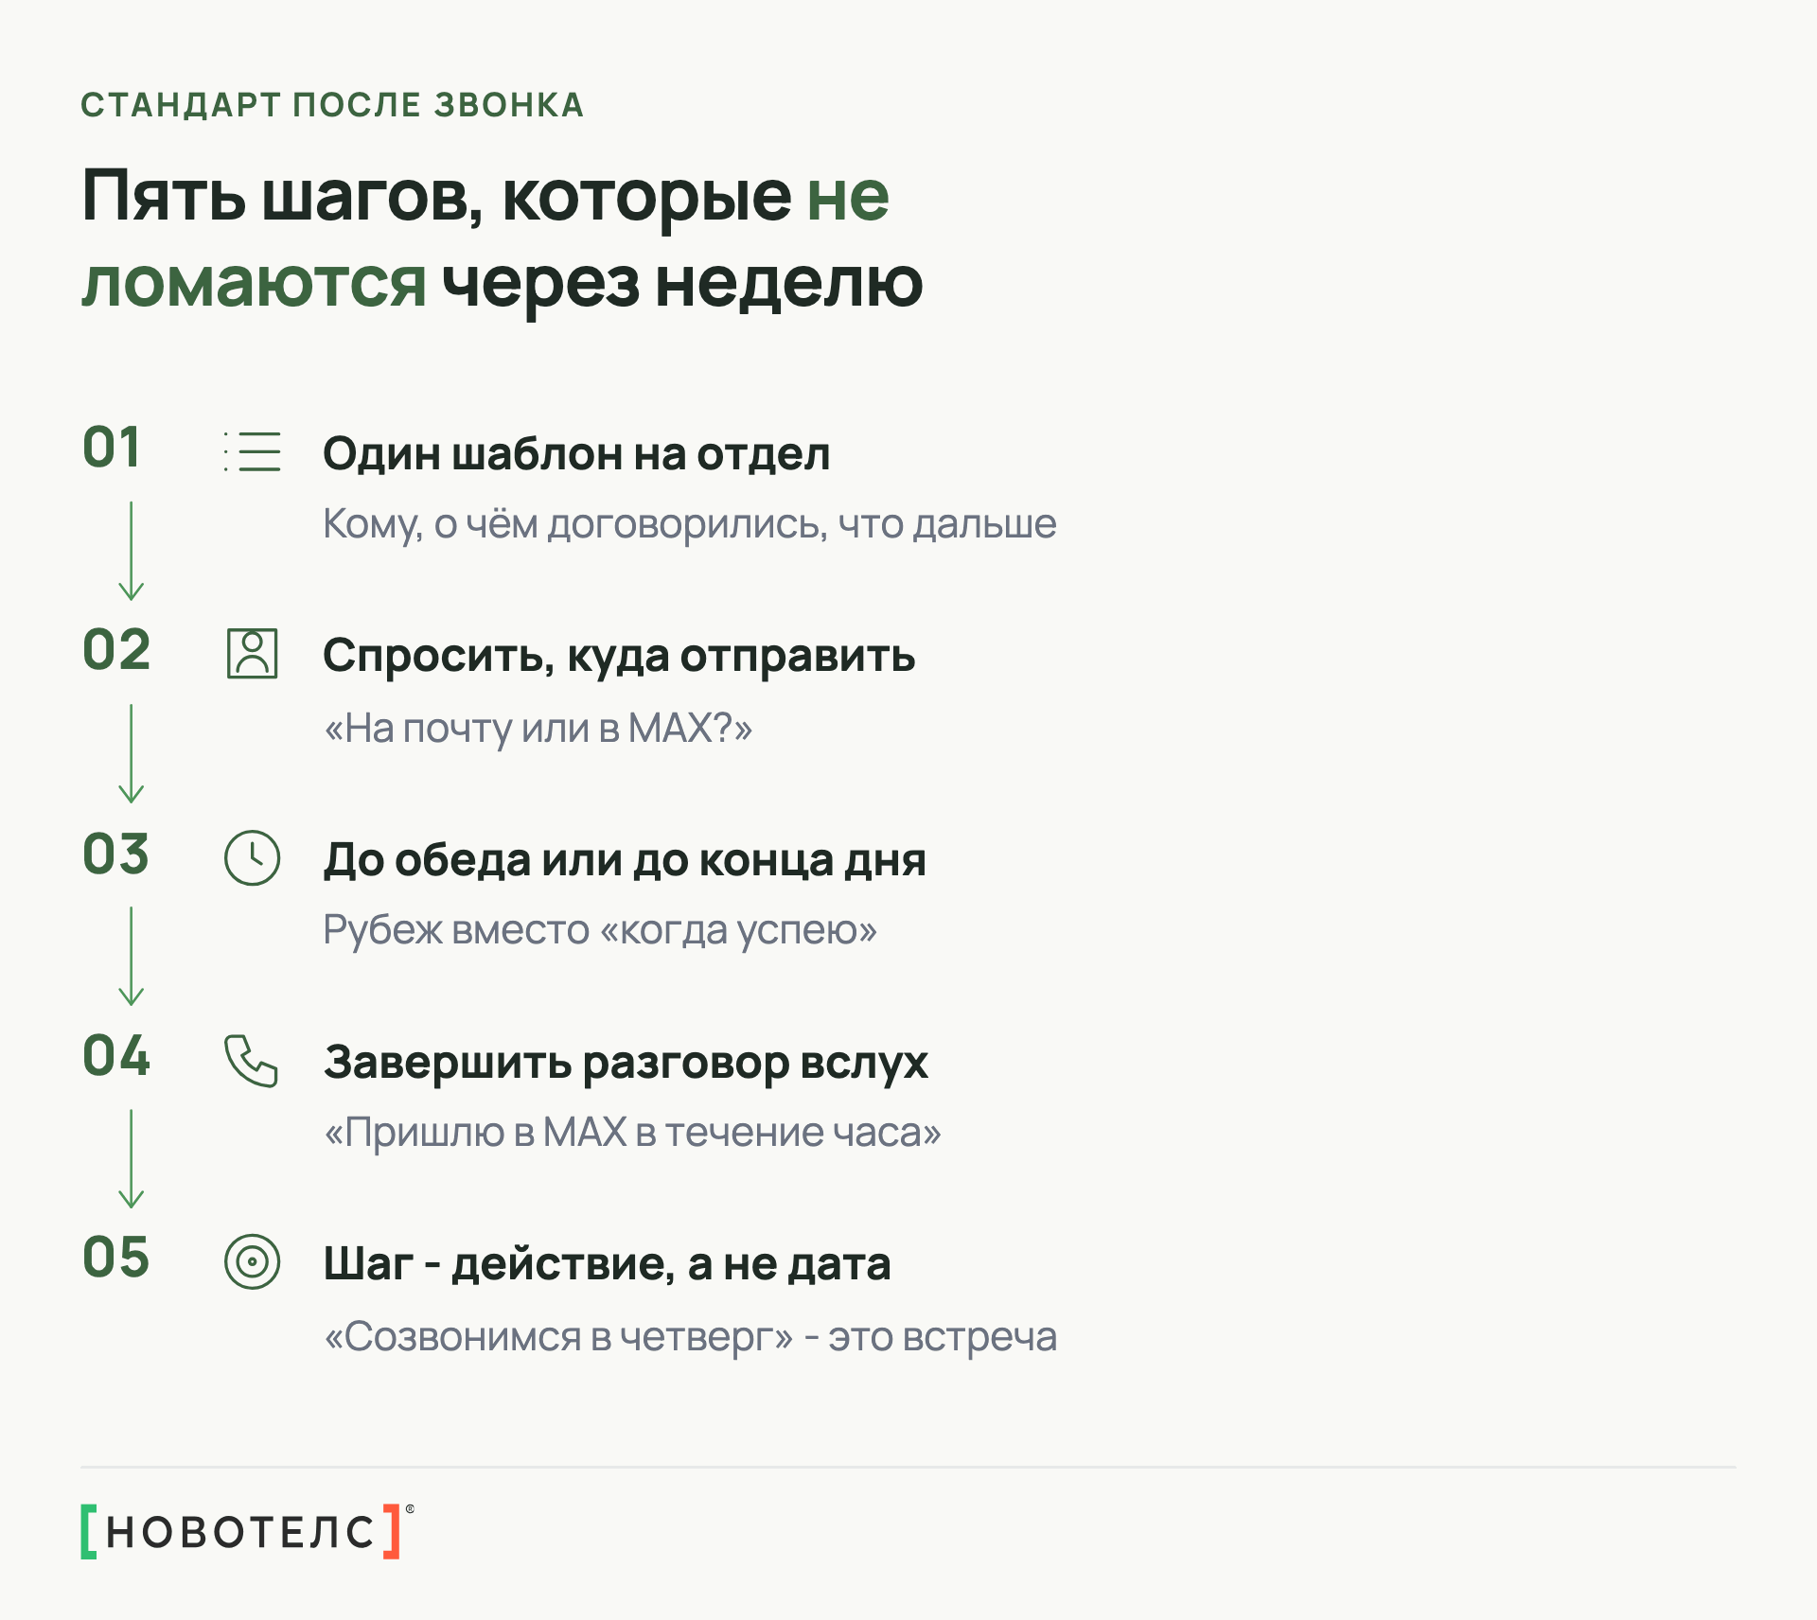Click the target icon next to step 05
This screenshot has width=1817, height=1620.
[253, 1262]
